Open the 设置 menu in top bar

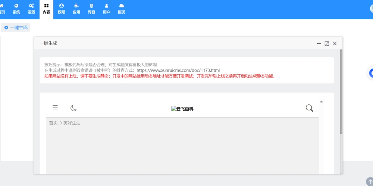pyautogui.click(x=31, y=9)
